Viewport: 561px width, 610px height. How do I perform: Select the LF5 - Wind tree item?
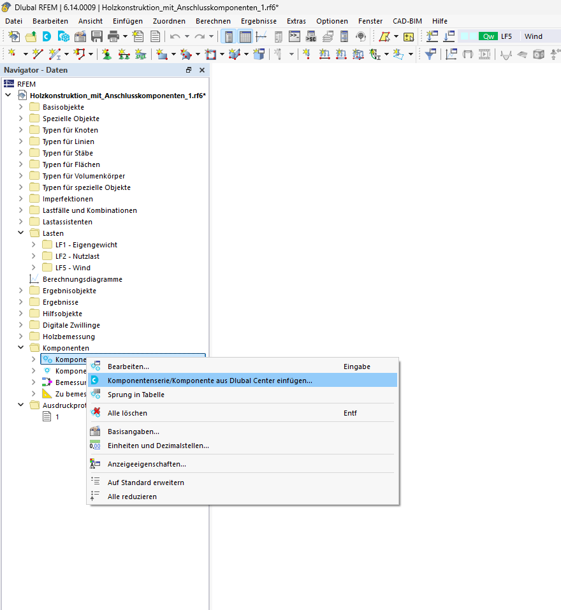tap(73, 268)
